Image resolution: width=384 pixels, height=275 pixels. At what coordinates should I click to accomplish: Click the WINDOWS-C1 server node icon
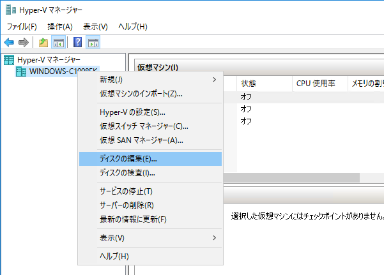coord(21,71)
